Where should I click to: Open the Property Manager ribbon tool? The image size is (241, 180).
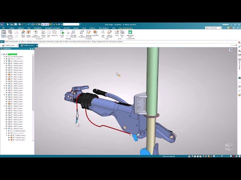(x=88, y=34)
